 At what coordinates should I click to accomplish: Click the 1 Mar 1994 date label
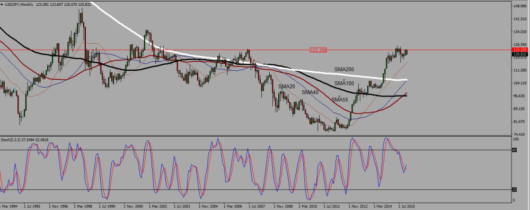pos(9,205)
